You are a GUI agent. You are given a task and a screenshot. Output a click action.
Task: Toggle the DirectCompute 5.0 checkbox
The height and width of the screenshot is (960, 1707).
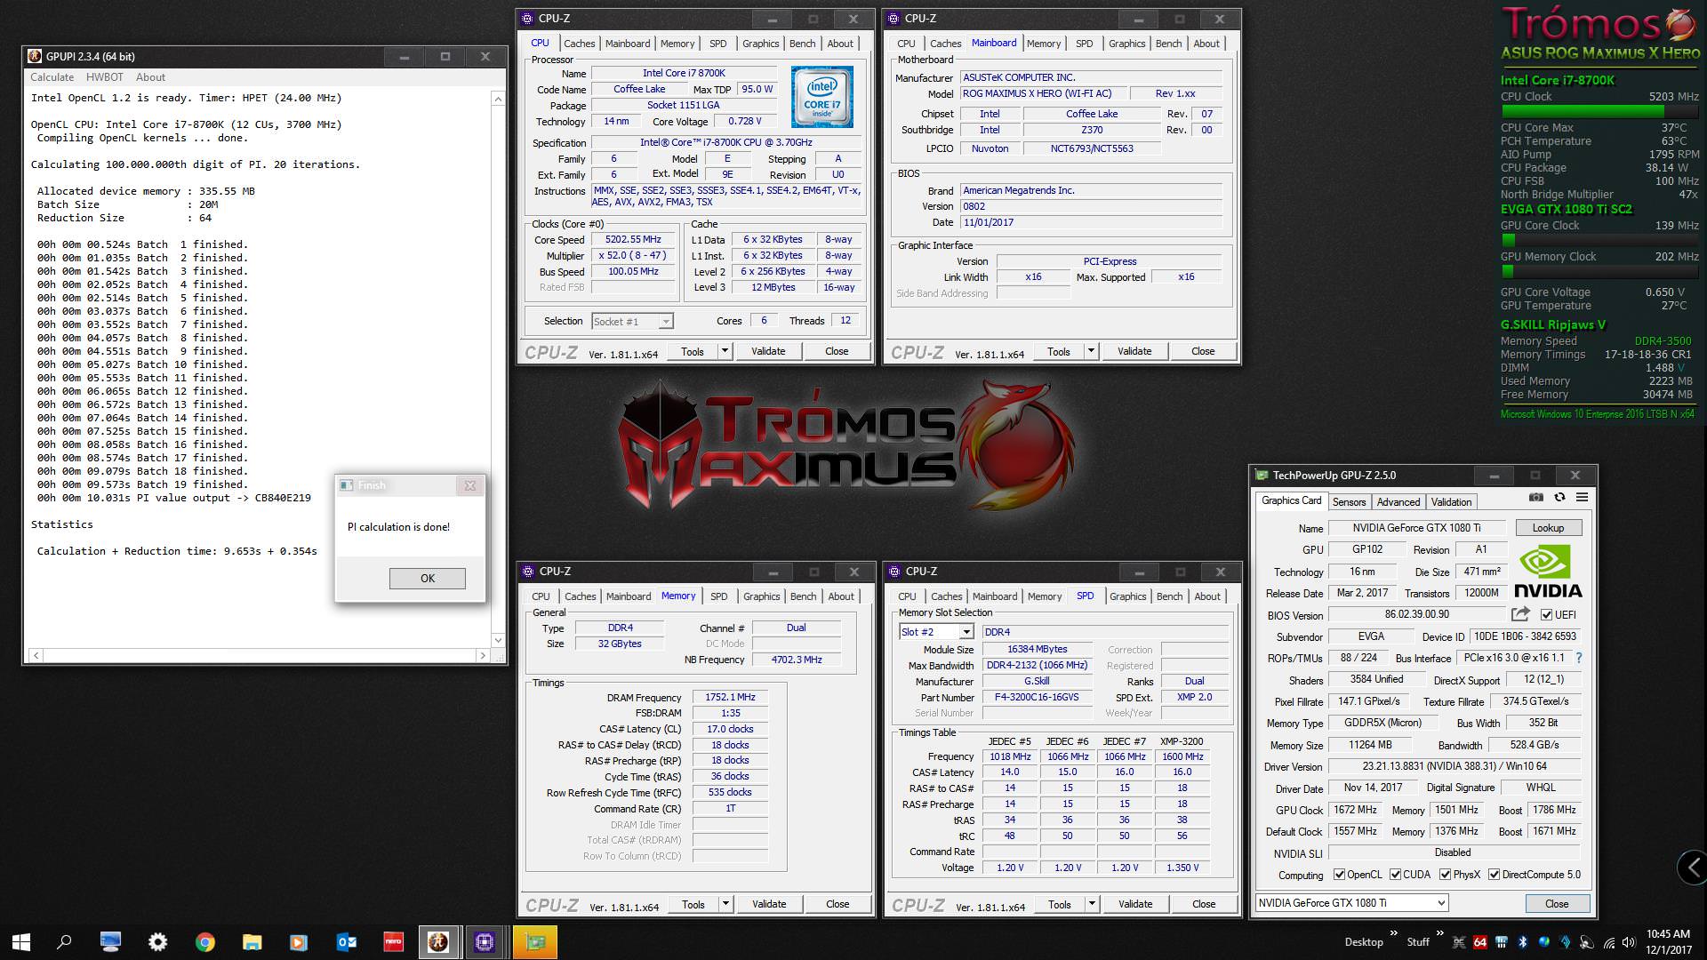(x=1495, y=875)
